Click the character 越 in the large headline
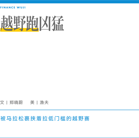139x138 pixels. point(7,24)
